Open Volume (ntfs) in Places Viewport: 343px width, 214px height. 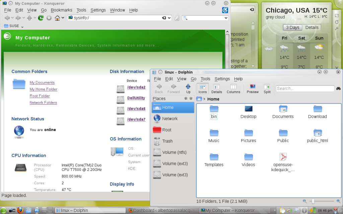(x=173, y=152)
